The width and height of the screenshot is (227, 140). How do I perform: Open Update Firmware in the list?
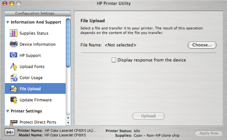pyautogui.click(x=35, y=100)
